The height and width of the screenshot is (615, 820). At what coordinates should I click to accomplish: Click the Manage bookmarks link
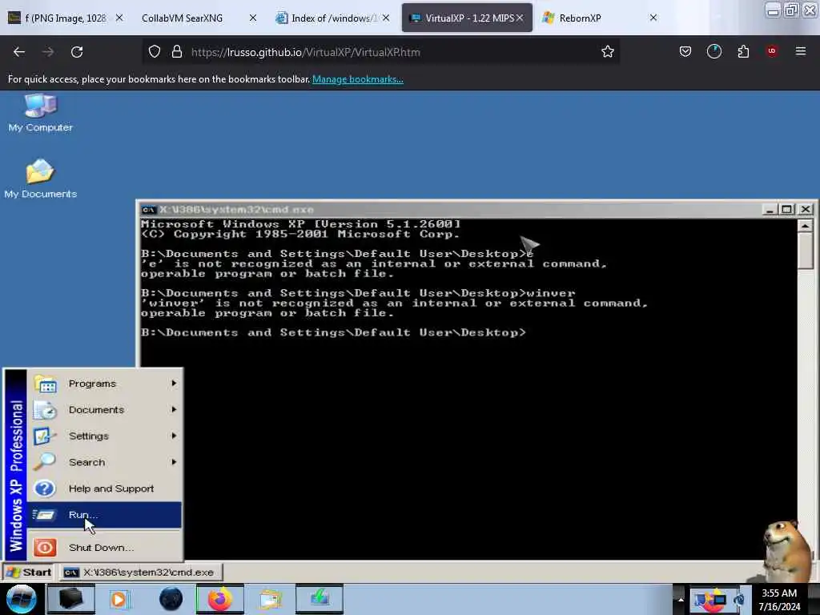(358, 79)
